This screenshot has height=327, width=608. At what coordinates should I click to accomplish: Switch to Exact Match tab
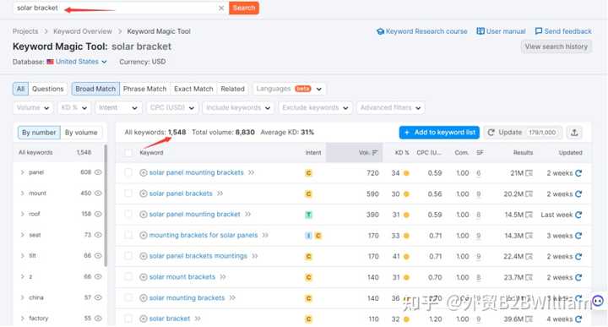(x=193, y=89)
